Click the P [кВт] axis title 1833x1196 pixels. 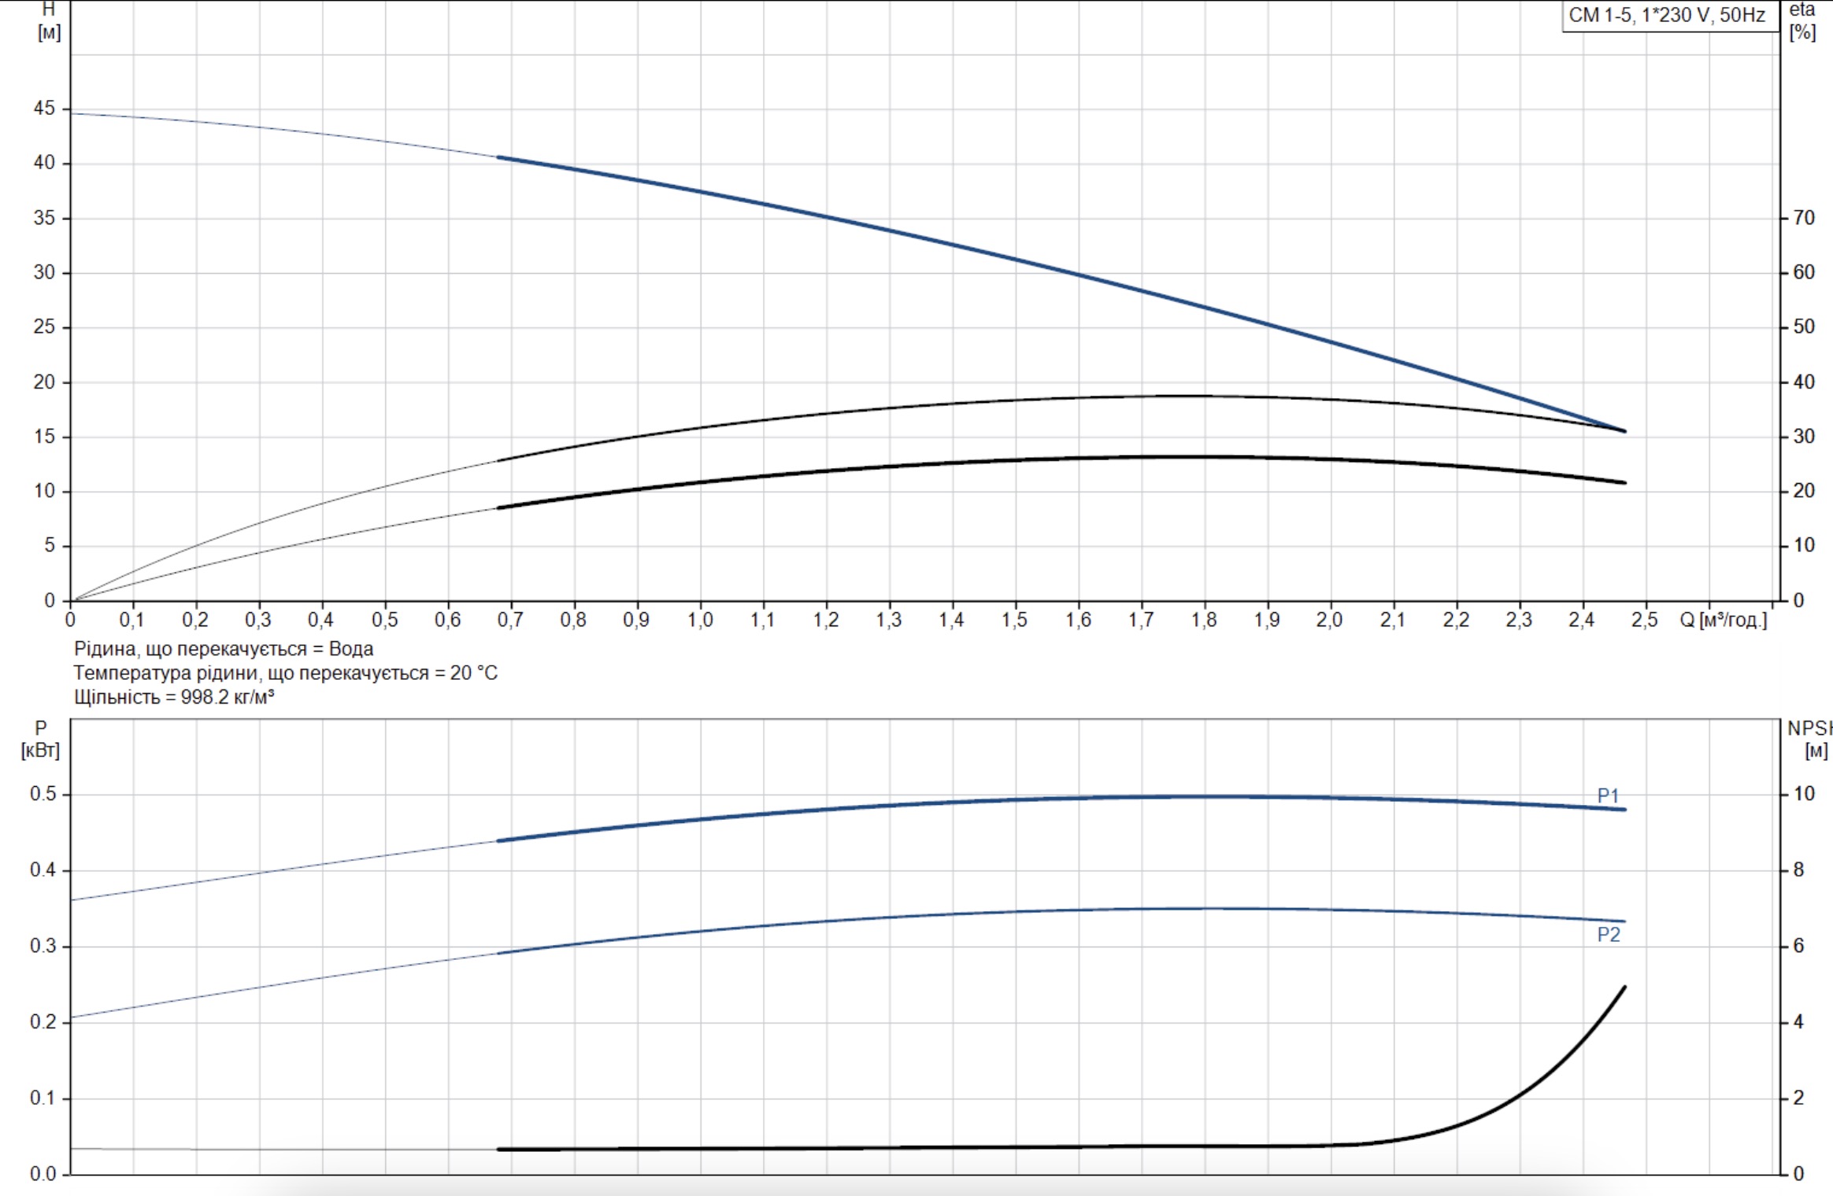[40, 739]
